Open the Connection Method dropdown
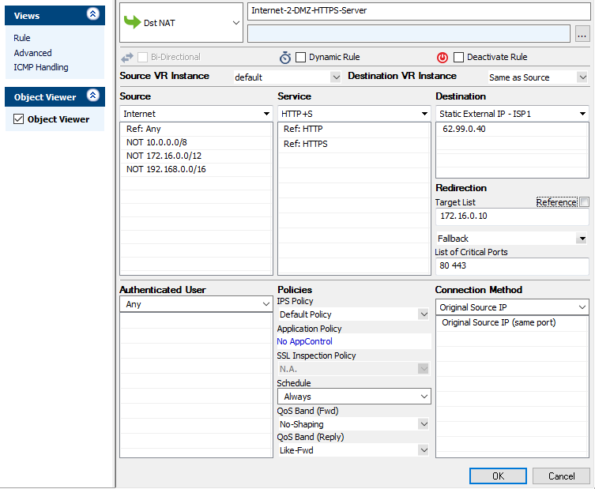595x489 pixels. coord(512,307)
